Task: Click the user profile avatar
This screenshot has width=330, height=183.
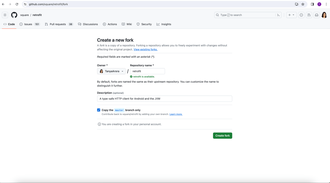Action: pyautogui.click(x=324, y=15)
